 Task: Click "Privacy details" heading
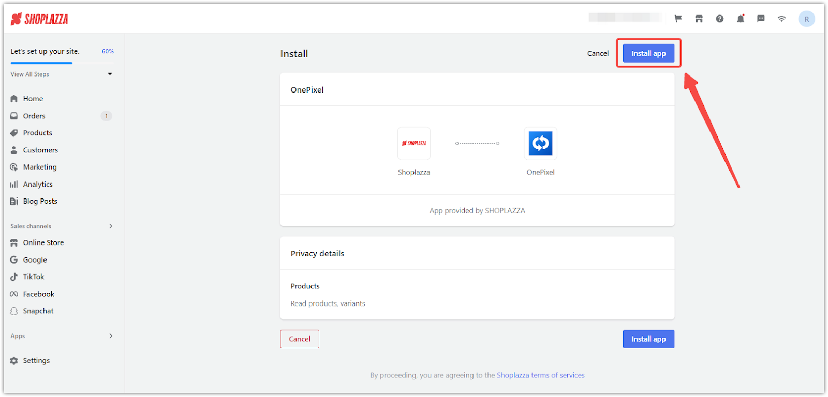[317, 253]
